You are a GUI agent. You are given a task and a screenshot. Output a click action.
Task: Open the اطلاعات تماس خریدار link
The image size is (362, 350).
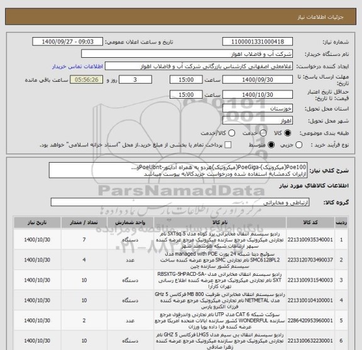77,67
